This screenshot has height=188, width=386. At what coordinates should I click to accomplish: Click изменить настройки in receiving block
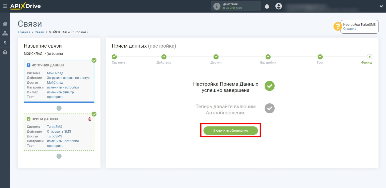point(63,141)
